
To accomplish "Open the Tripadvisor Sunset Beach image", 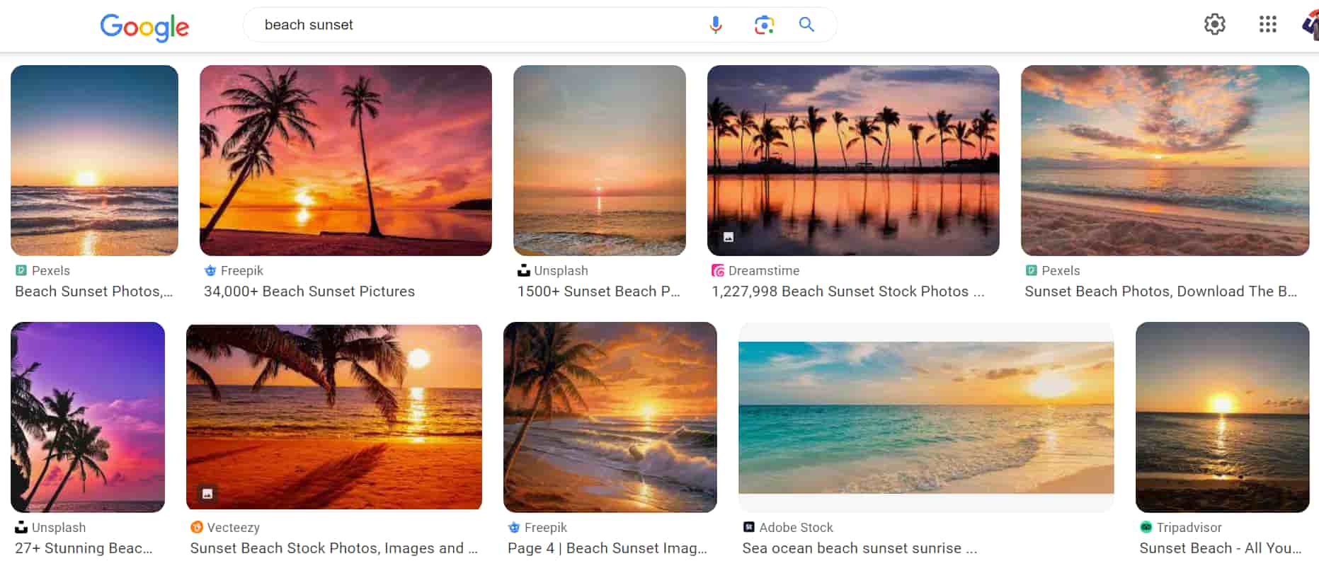I will coord(1222,417).
